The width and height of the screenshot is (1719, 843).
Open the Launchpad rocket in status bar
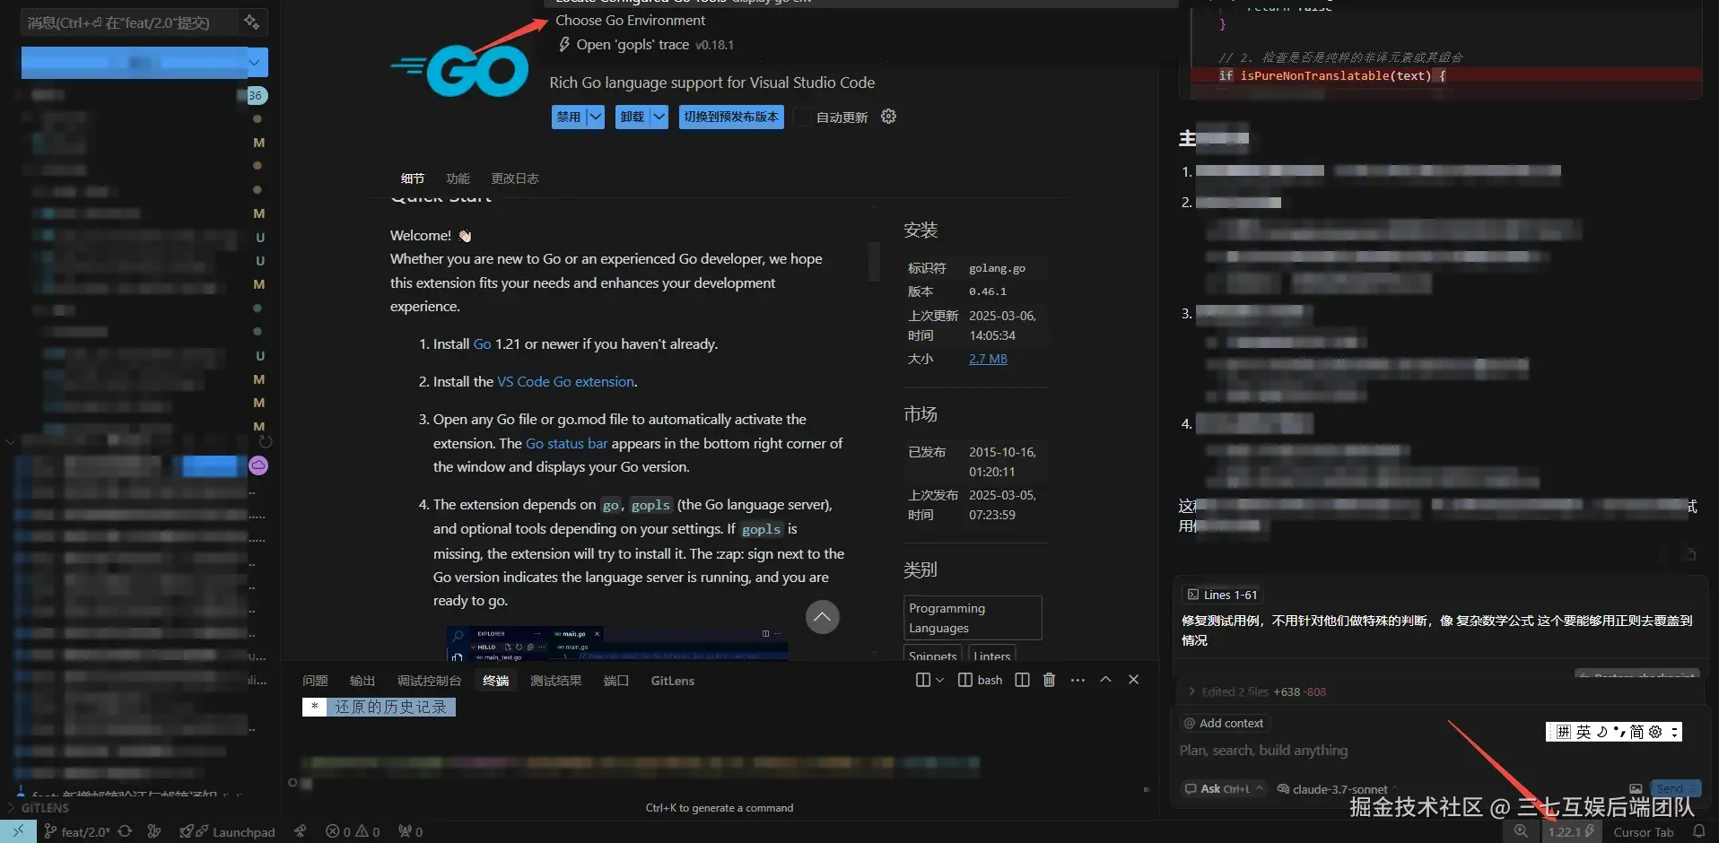click(x=227, y=831)
